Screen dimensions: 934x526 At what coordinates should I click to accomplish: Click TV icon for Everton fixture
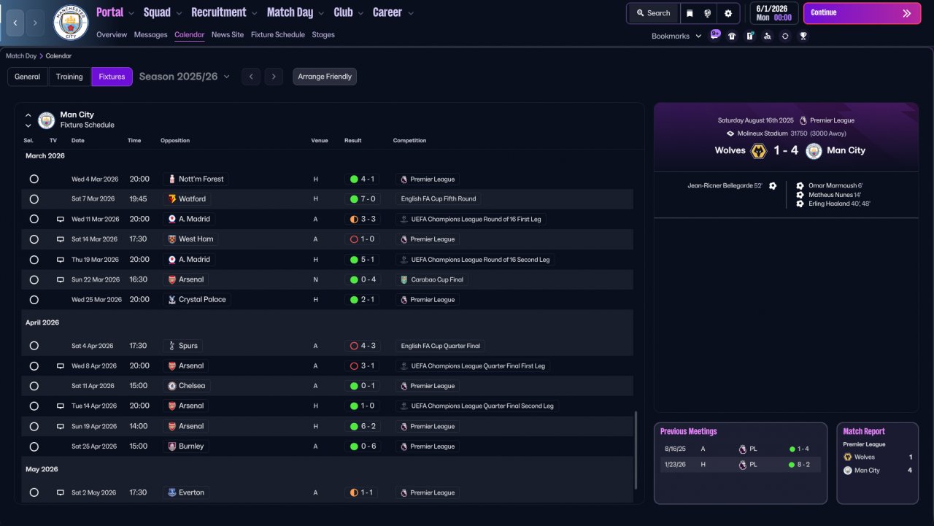[x=61, y=492]
